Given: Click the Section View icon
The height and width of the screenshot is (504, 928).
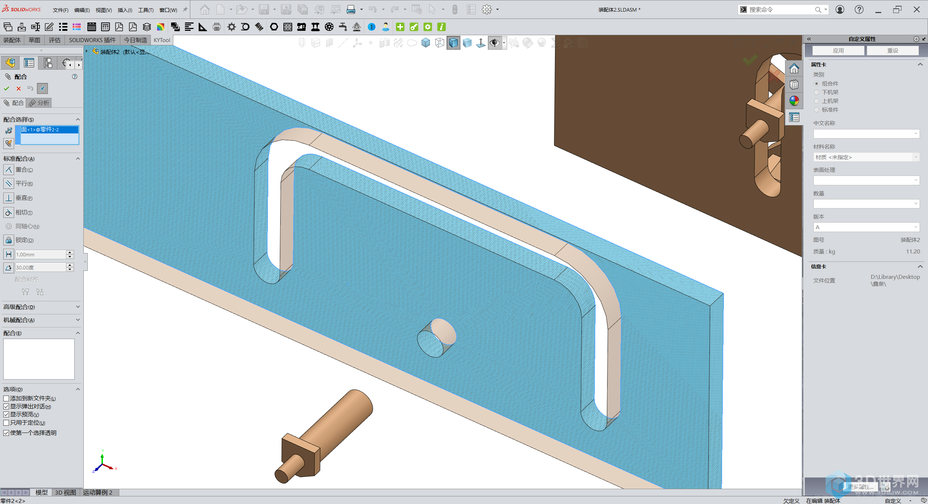Looking at the screenshot, I should pyautogui.click(x=384, y=43).
